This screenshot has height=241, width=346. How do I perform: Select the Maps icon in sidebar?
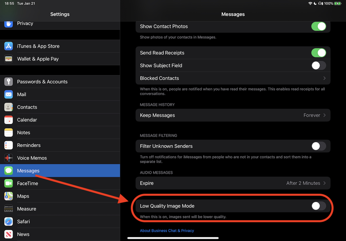(x=9, y=196)
